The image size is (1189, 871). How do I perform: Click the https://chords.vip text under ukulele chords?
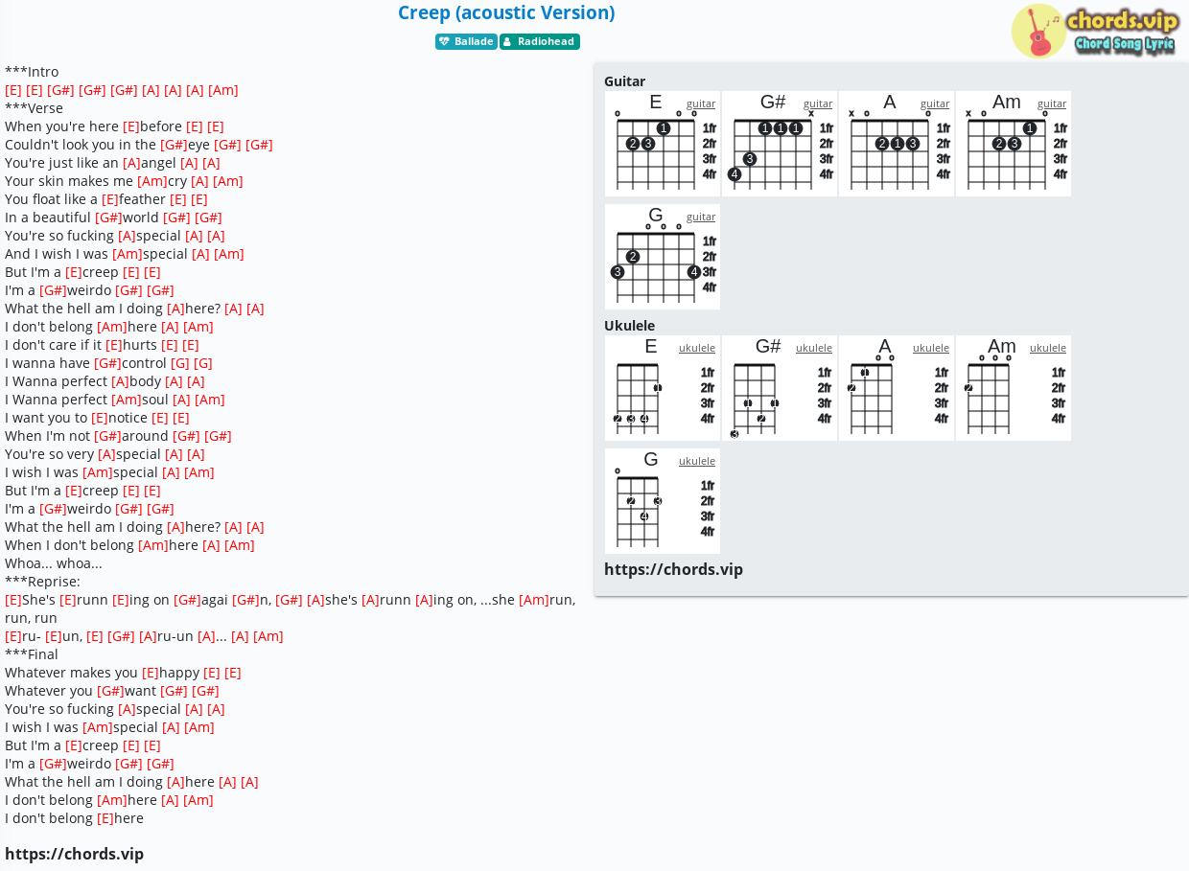[673, 569]
